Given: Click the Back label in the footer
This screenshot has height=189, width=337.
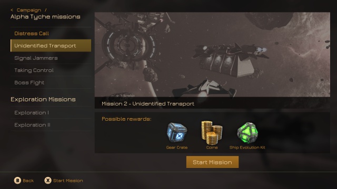Looking at the screenshot, I should click(x=28, y=181).
